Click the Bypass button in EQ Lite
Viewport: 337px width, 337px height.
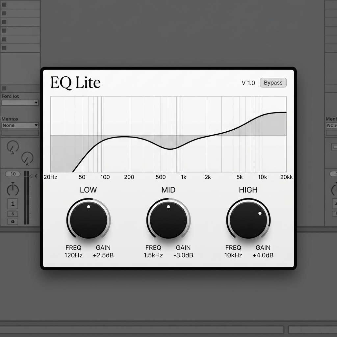[273, 83]
